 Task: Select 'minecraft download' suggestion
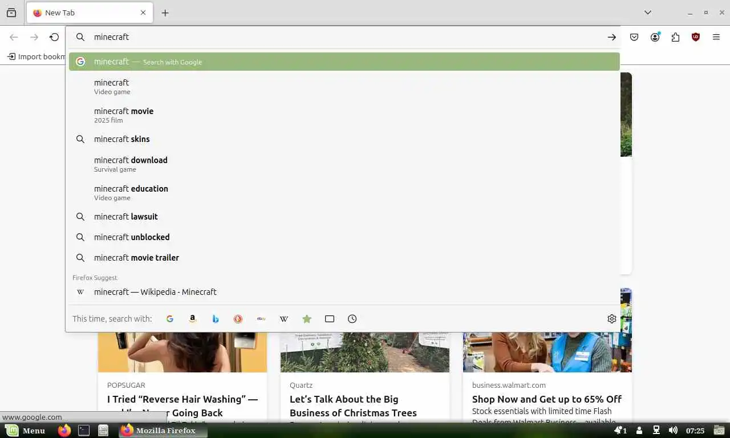[x=344, y=164]
